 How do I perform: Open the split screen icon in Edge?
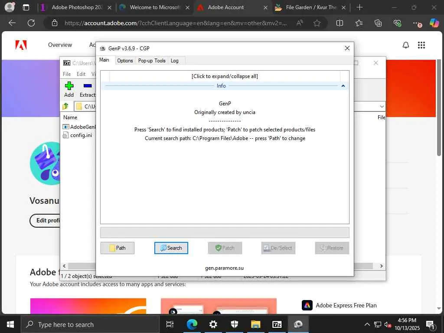coord(340,23)
